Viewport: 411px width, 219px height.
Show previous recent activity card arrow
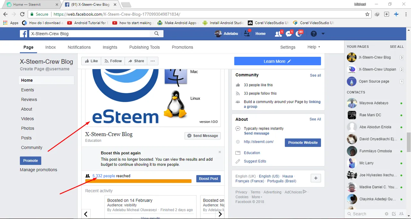click(86, 214)
